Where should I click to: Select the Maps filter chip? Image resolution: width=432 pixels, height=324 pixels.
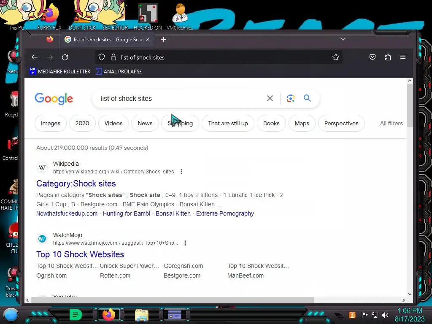tap(302, 123)
